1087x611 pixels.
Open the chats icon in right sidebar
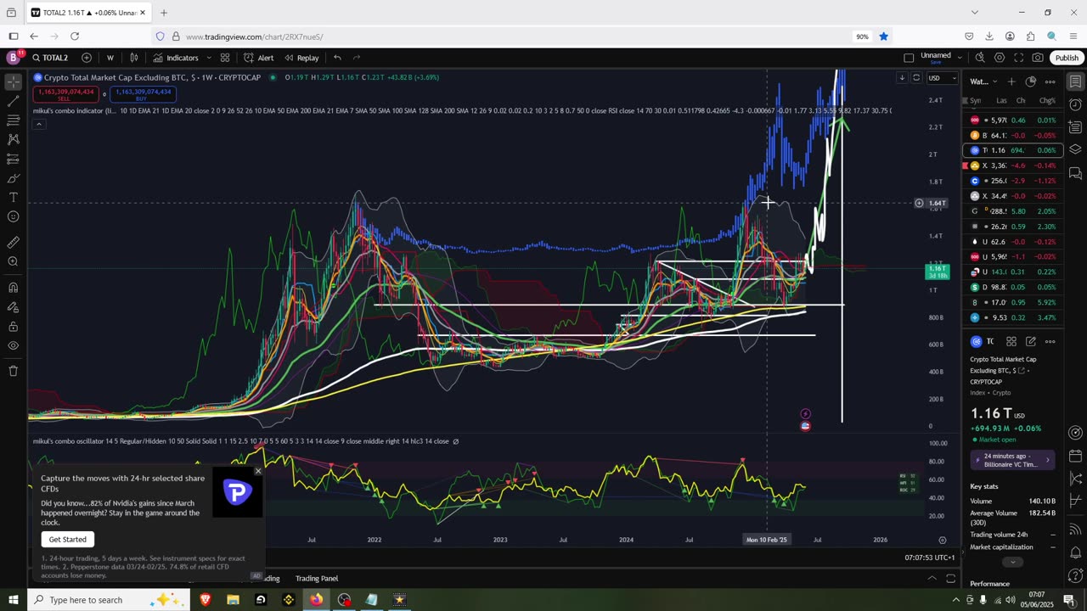(x=1075, y=173)
